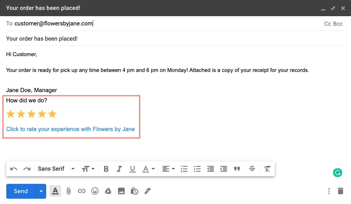
Task: Attach files with the paperclip icon
Action: coord(68,191)
